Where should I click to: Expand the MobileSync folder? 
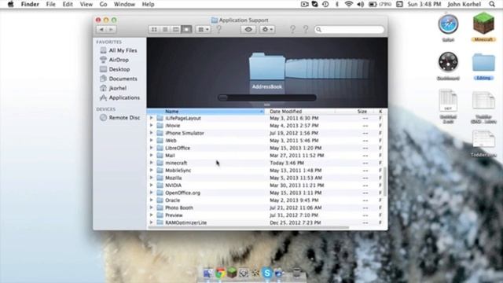click(x=152, y=170)
